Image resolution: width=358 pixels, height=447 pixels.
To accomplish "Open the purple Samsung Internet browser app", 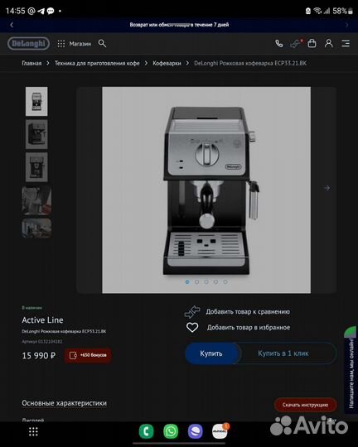I will coord(196,431).
